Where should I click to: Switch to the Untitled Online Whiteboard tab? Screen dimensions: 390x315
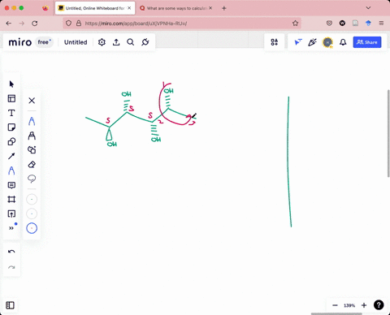point(95,8)
